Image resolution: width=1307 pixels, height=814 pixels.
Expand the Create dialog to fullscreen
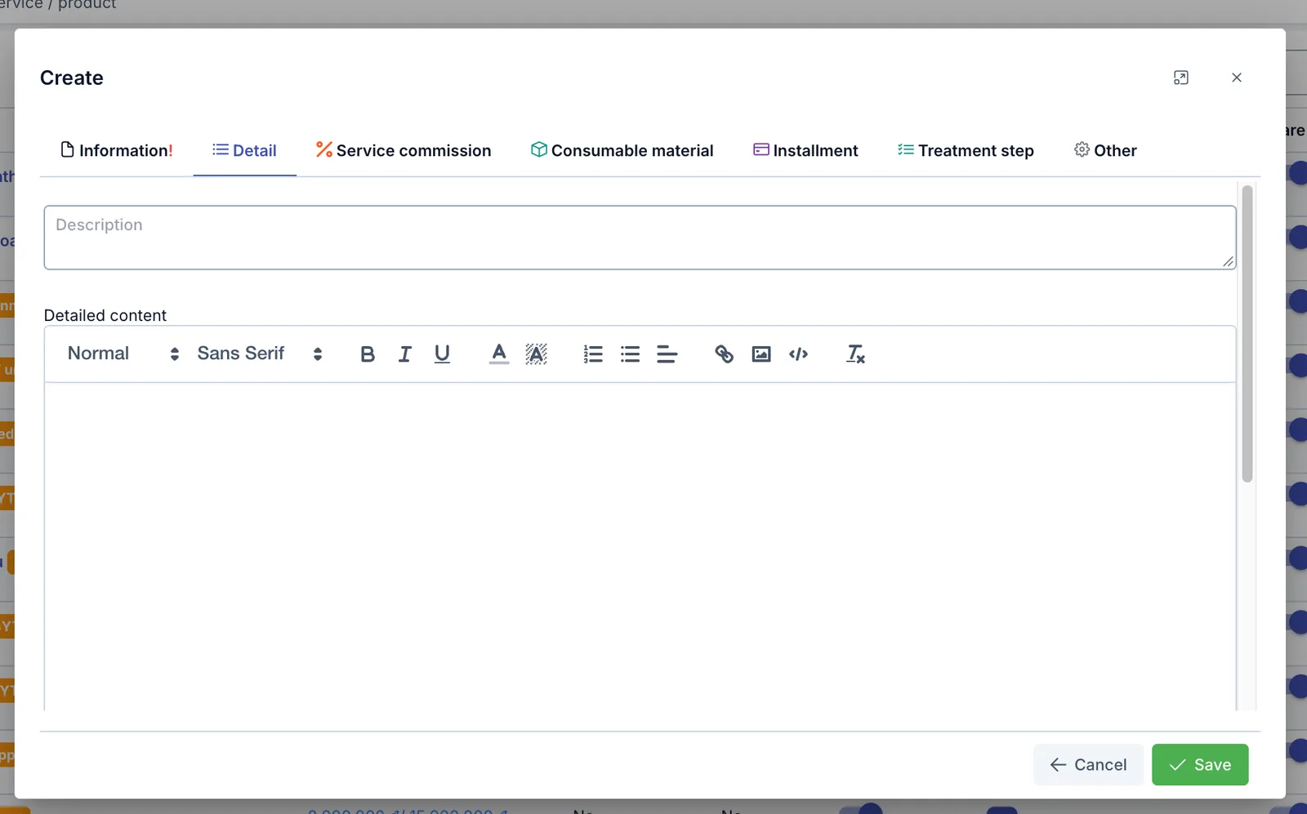[x=1181, y=78]
